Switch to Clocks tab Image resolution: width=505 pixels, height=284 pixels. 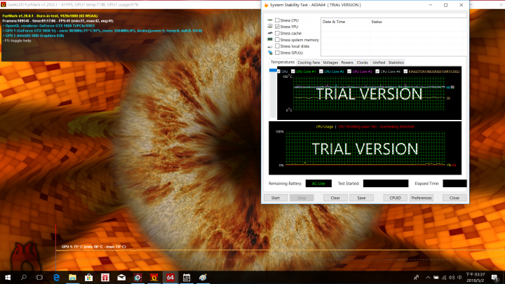[x=363, y=62]
